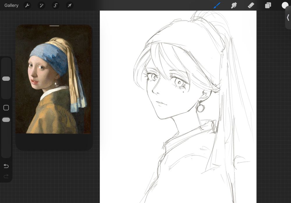The image size is (291, 203).
Task: Select the Smudge tool
Action: [234, 6]
